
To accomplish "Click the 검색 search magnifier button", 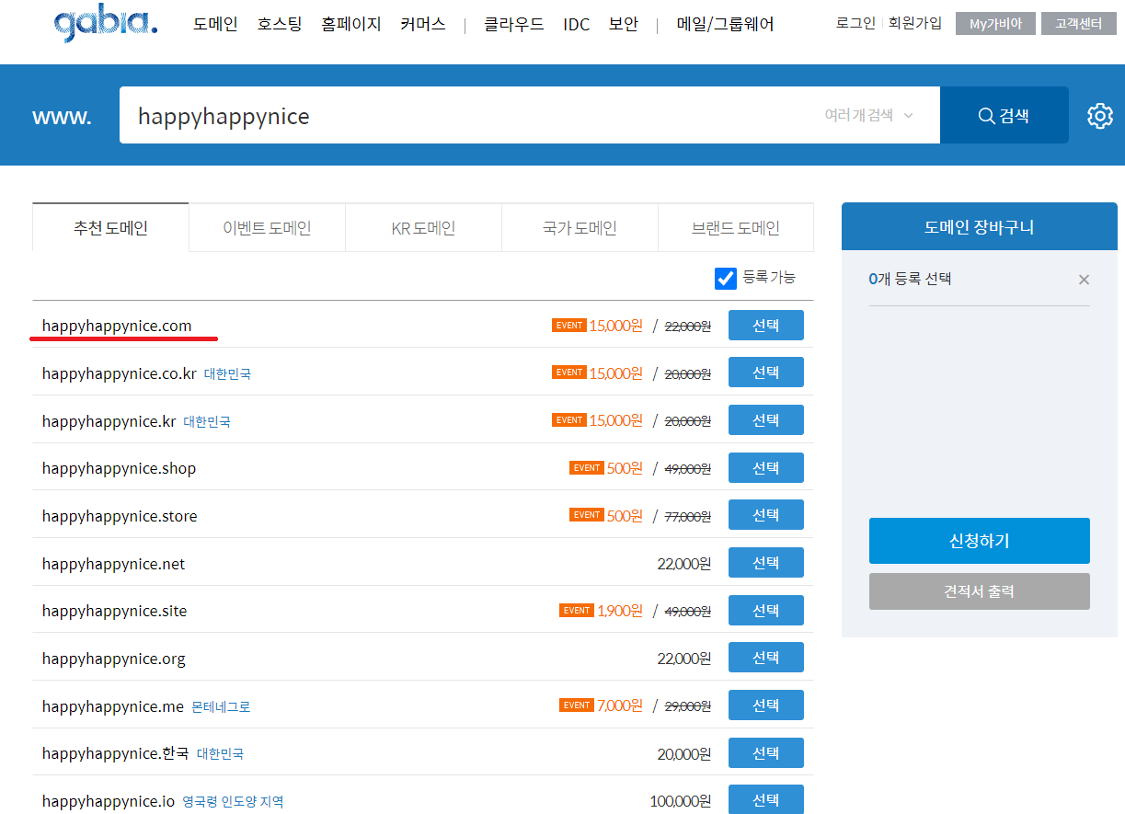I will pyautogui.click(x=1004, y=115).
